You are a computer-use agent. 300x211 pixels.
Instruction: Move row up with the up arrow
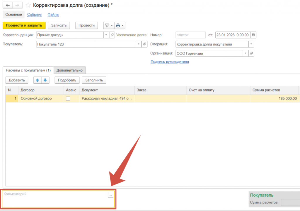click(x=37, y=80)
